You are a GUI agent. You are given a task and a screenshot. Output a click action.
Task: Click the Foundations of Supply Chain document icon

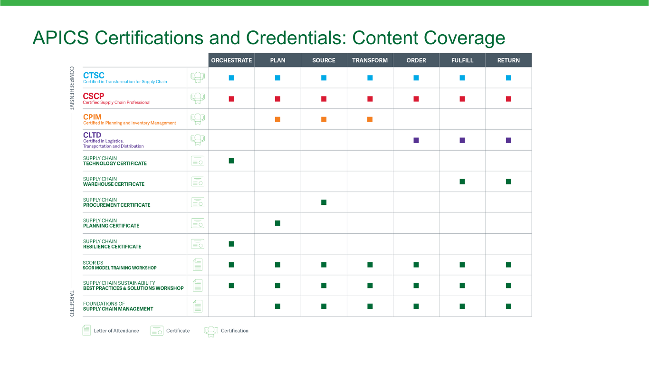point(198,306)
